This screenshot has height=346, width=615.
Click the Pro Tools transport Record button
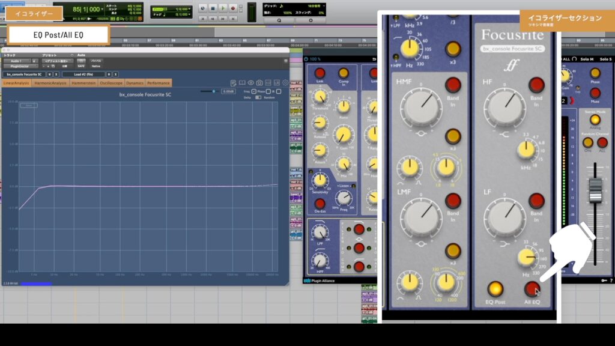233,8
